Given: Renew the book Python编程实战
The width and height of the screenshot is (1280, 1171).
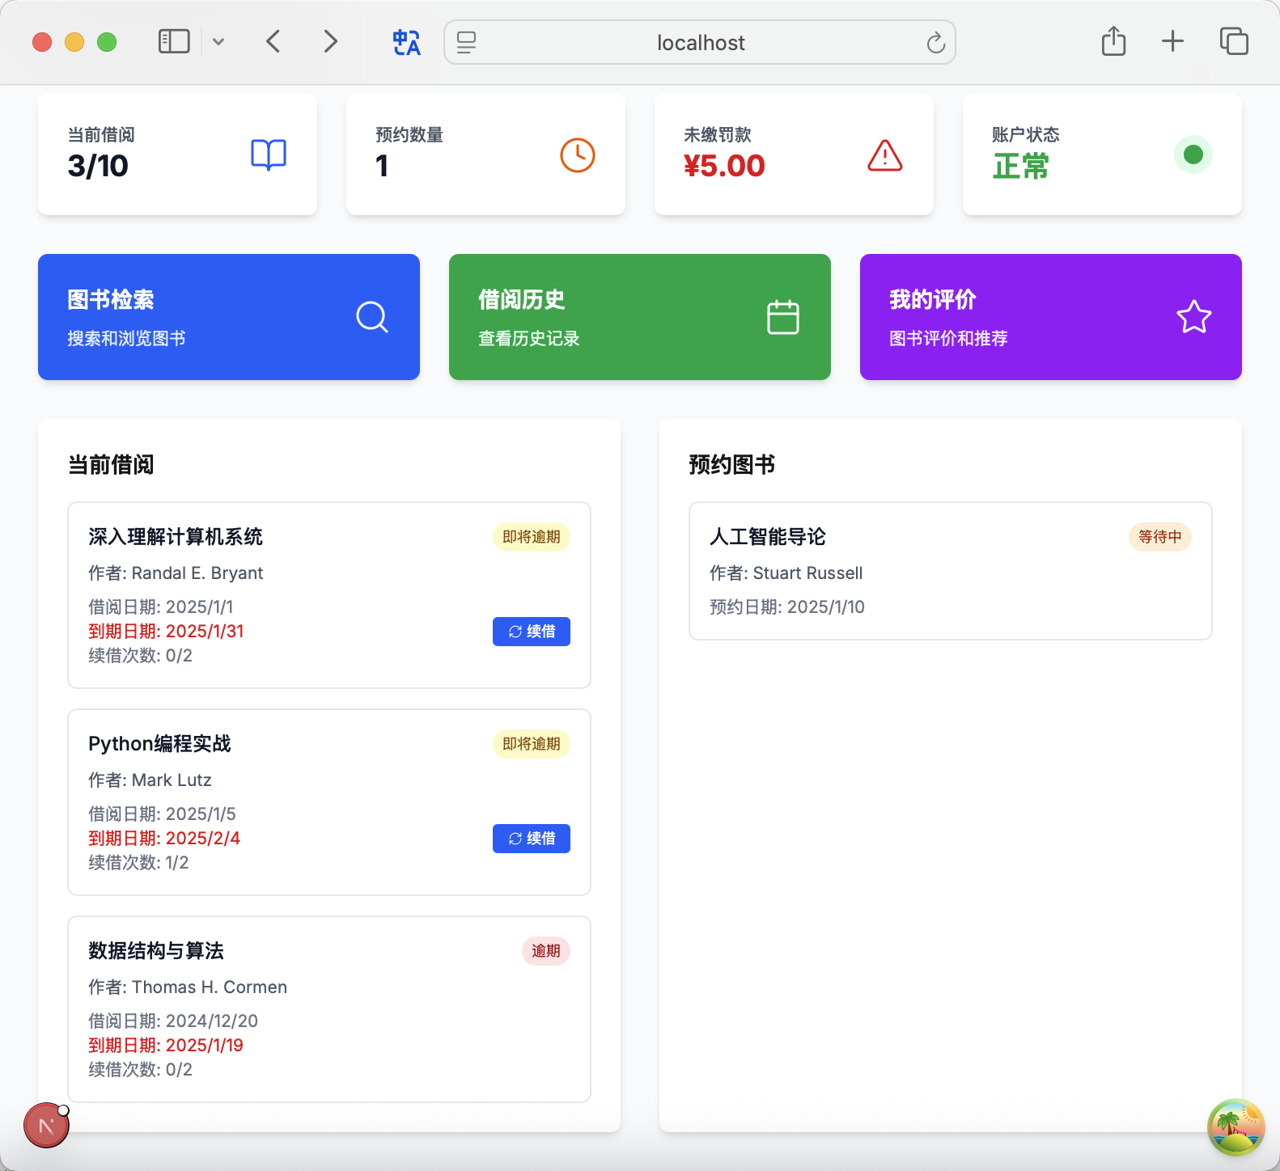Looking at the screenshot, I should [531, 839].
